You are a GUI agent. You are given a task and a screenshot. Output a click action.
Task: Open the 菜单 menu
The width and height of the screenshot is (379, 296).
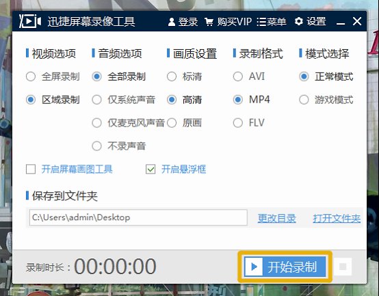point(272,22)
